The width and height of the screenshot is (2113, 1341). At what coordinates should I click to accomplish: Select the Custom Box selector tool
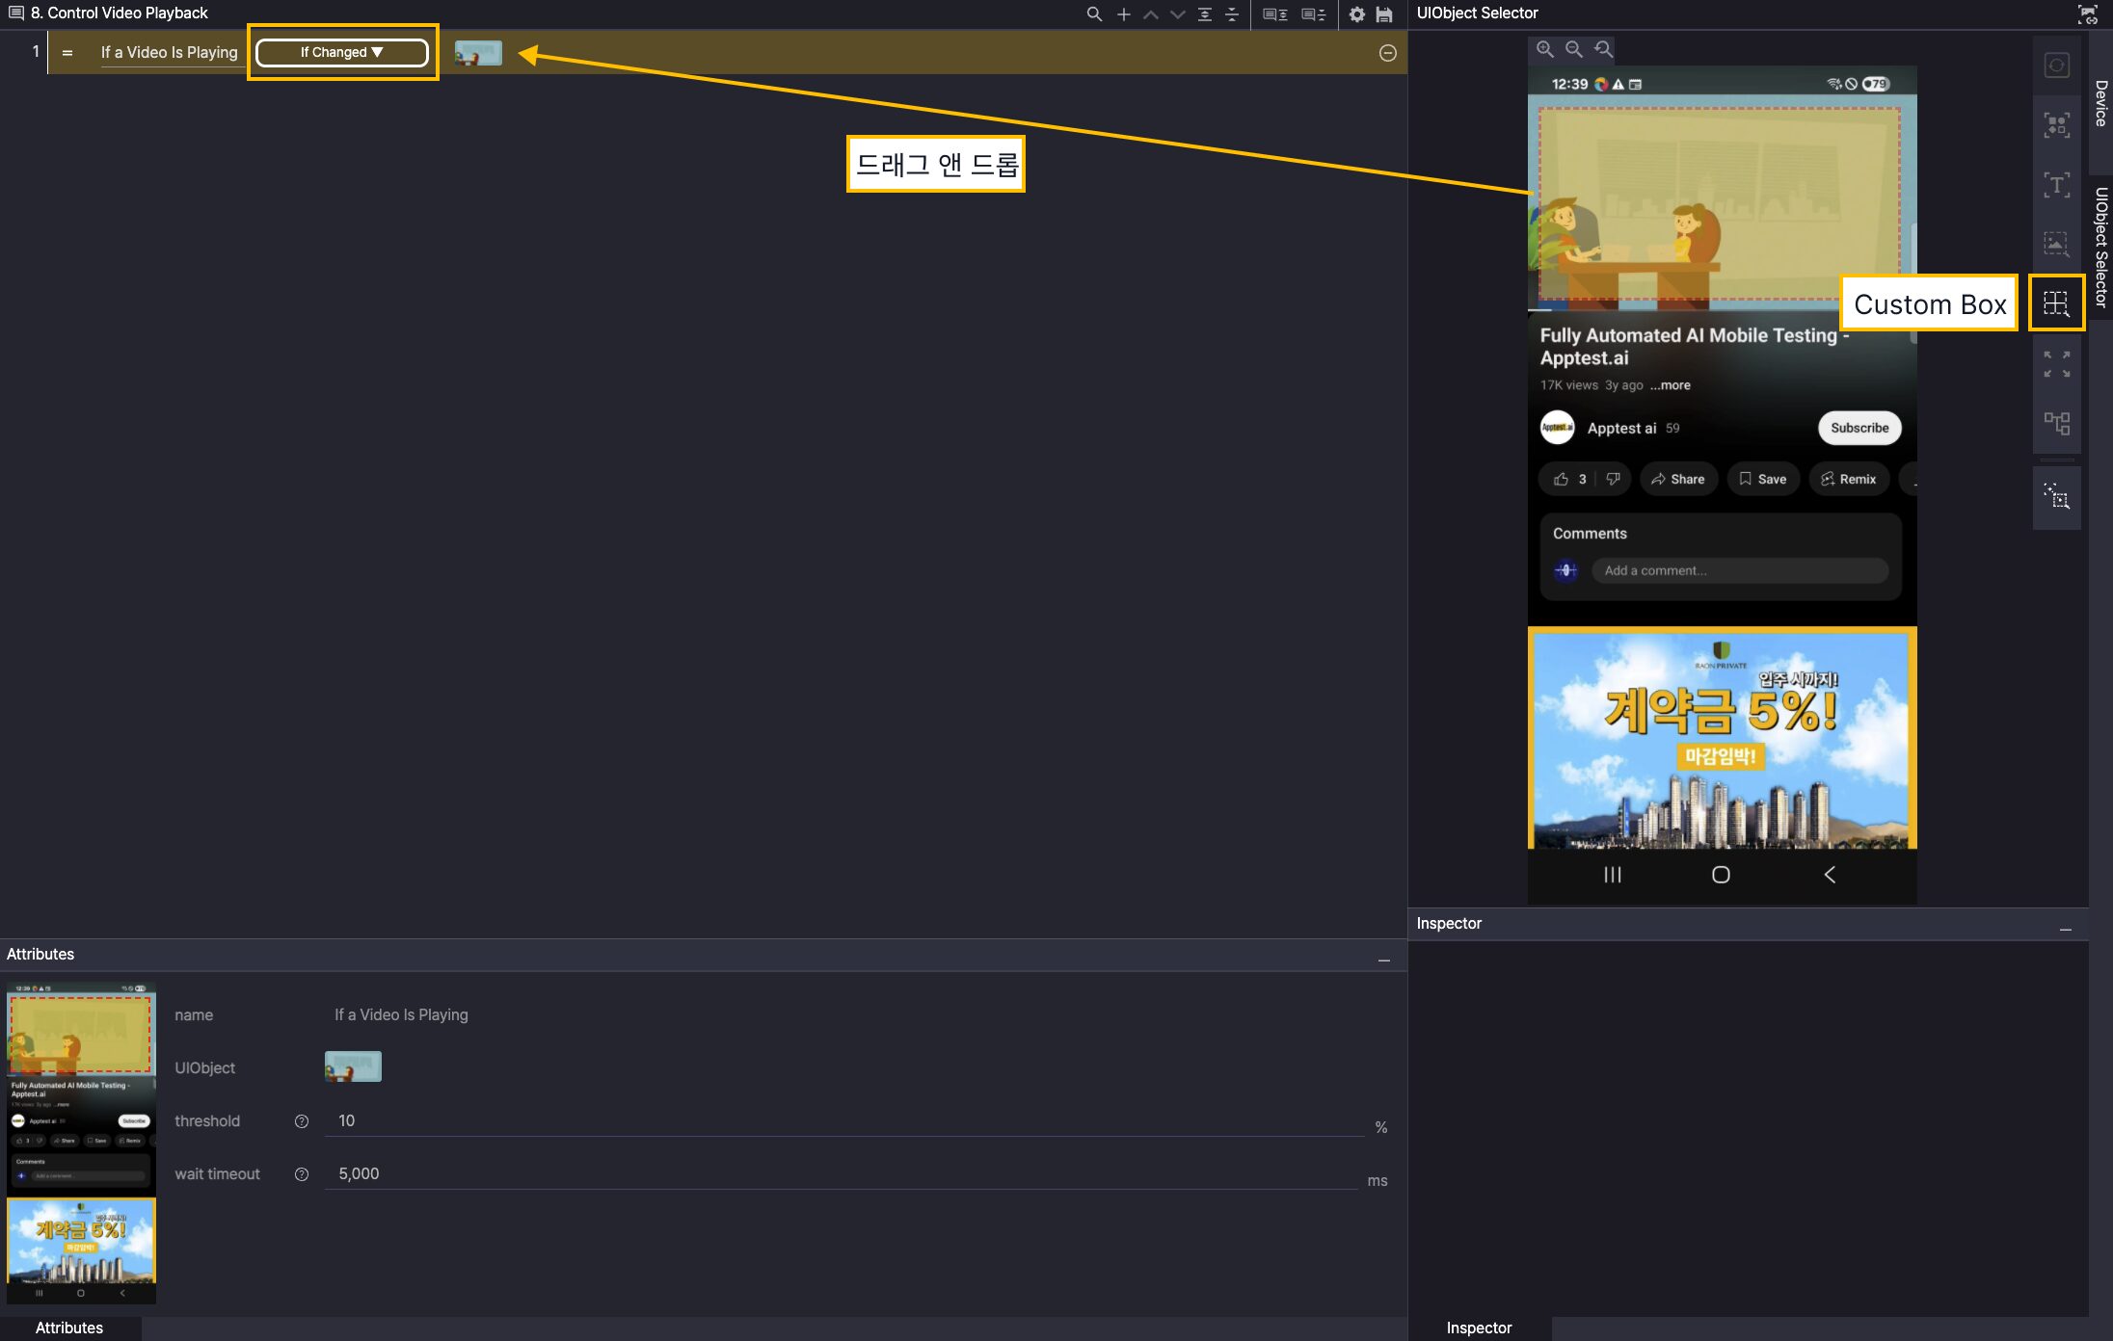point(2055,303)
